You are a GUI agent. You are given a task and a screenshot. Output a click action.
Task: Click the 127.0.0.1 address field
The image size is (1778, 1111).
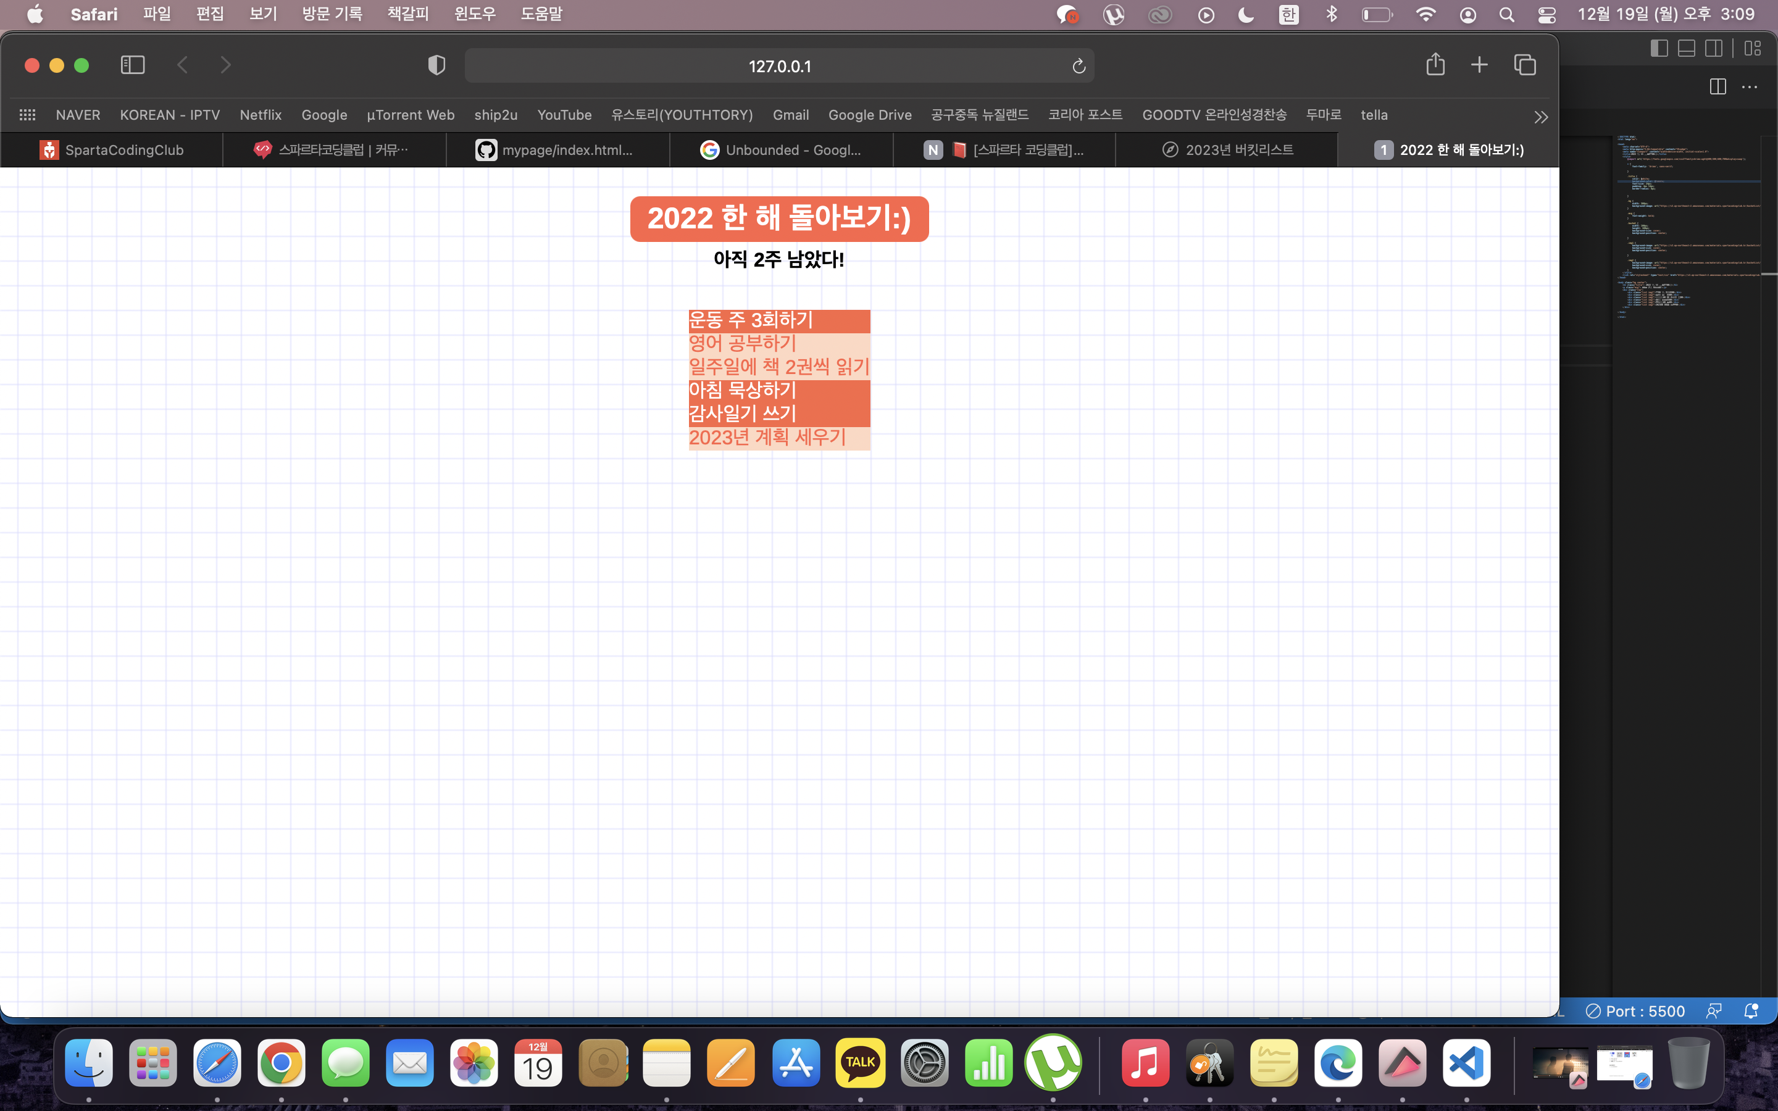point(778,66)
